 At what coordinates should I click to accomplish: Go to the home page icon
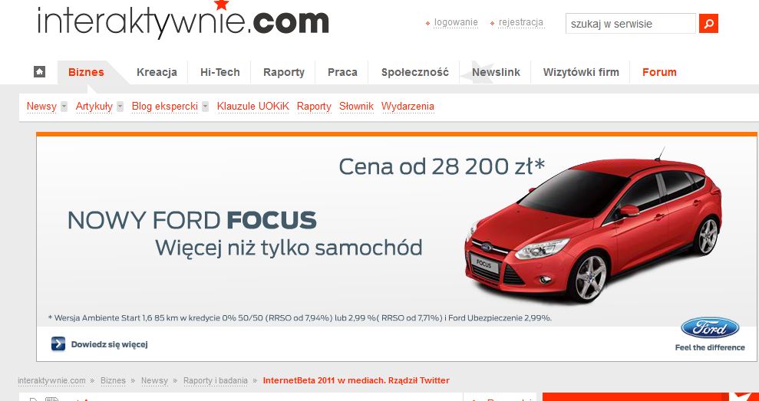(39, 71)
